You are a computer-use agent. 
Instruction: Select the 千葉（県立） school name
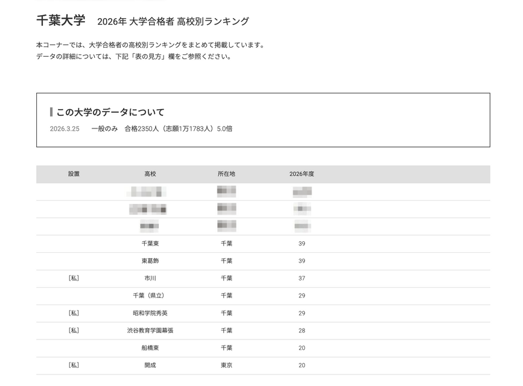point(150,296)
